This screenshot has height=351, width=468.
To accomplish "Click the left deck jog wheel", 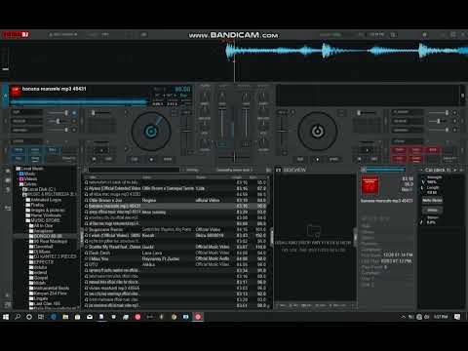I will coord(151,132).
